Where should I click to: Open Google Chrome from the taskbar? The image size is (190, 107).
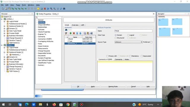(68, 104)
